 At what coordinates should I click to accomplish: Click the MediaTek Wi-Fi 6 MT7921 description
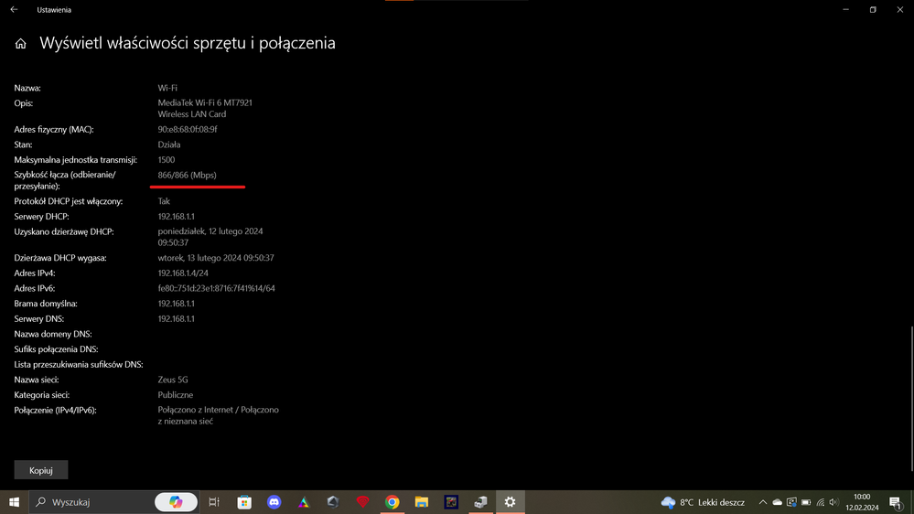tap(205, 109)
